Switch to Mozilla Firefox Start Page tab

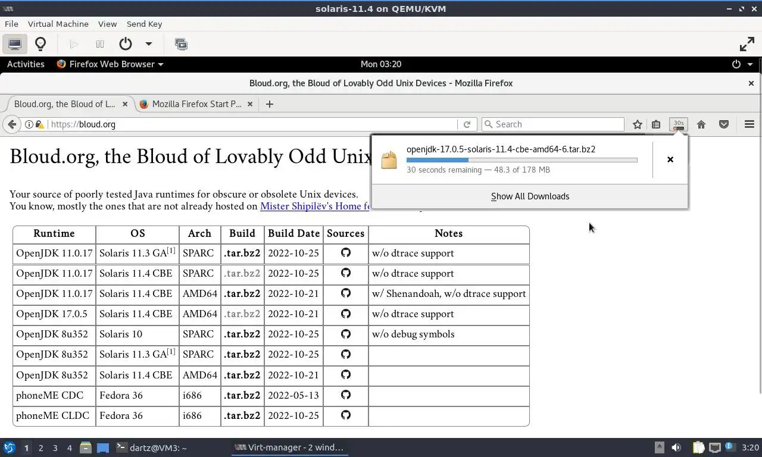tap(196, 104)
